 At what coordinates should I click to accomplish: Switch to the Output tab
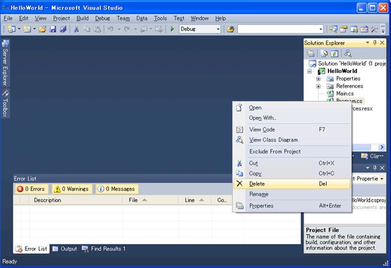point(64,249)
